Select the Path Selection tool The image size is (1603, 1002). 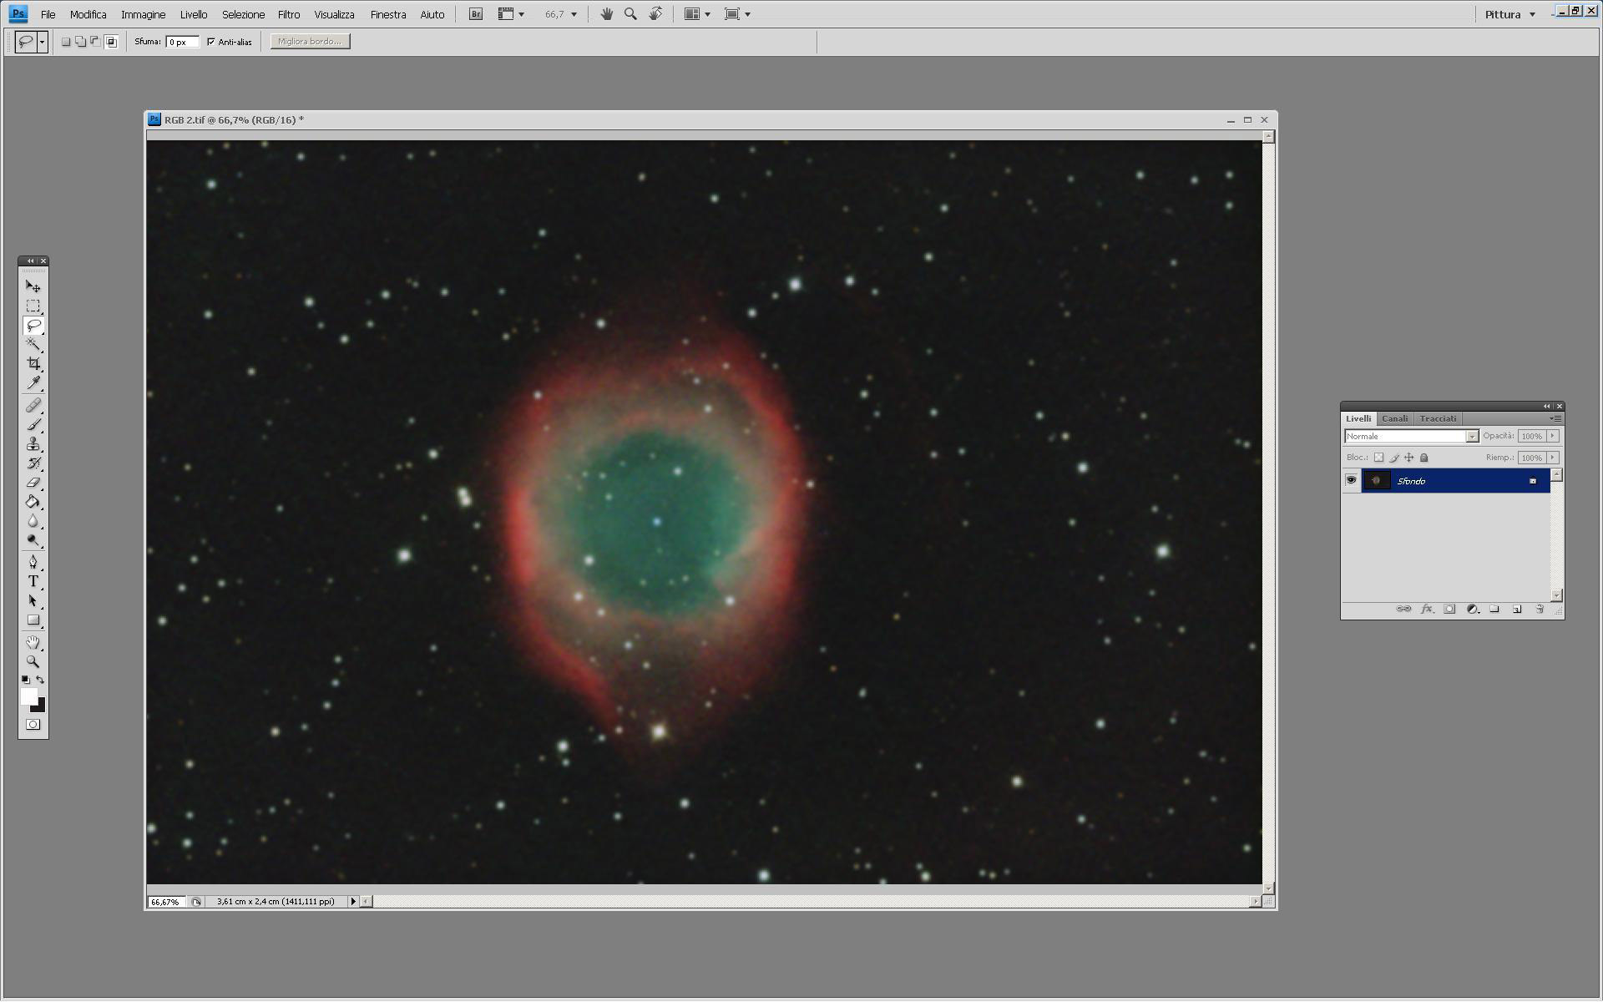(33, 600)
